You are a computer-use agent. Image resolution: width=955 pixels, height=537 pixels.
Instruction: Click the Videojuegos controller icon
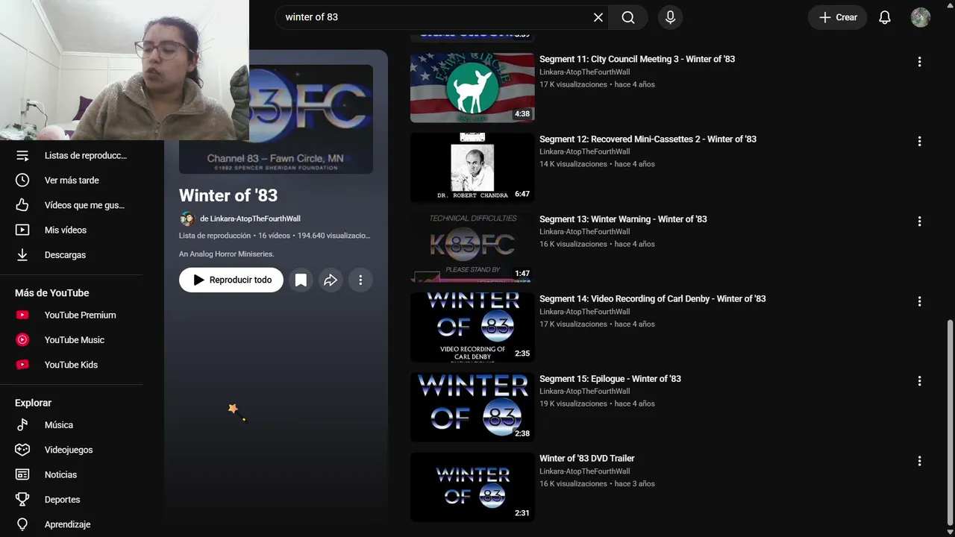[22, 450]
